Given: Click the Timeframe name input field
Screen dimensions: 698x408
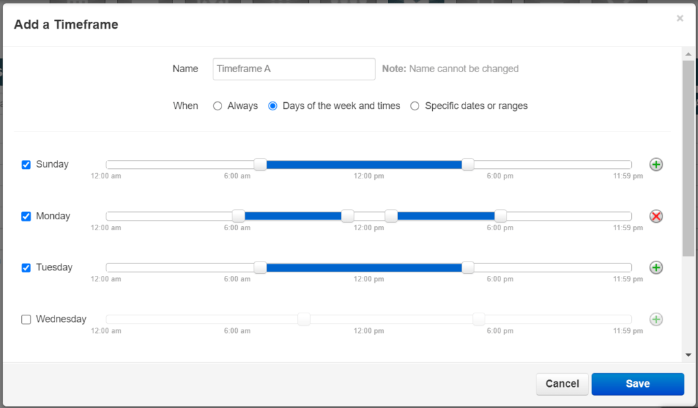Looking at the screenshot, I should (294, 69).
